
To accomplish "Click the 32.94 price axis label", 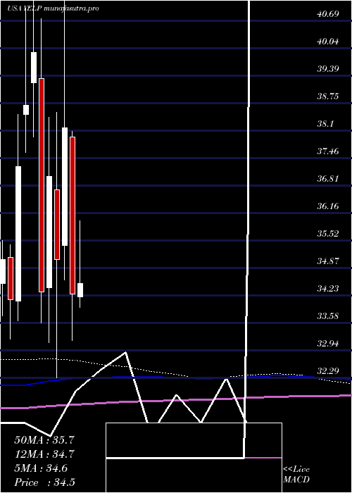I will (x=328, y=344).
